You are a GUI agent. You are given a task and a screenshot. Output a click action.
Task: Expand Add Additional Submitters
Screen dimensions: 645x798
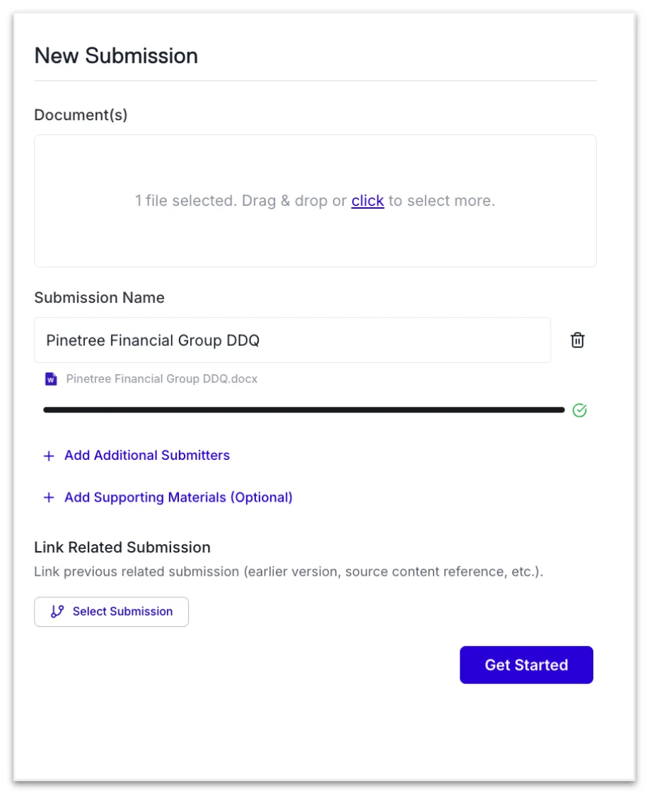click(x=136, y=456)
